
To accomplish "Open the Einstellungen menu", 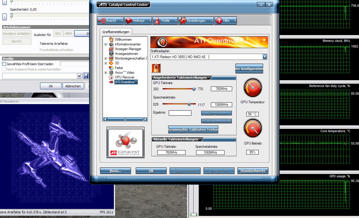I will pos(196,21).
